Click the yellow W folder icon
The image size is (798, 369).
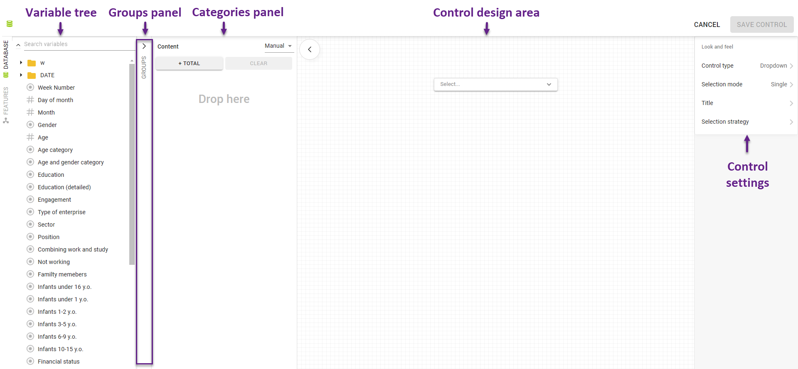pos(32,63)
